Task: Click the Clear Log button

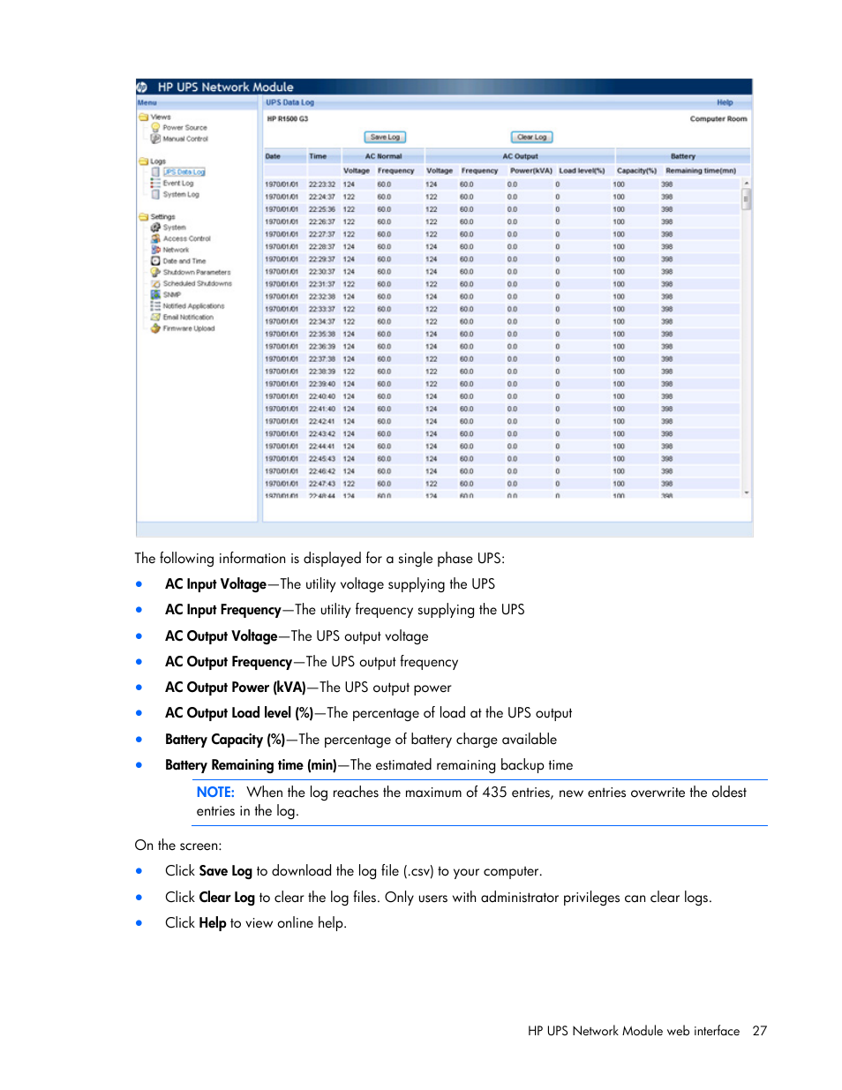Action: (x=531, y=137)
